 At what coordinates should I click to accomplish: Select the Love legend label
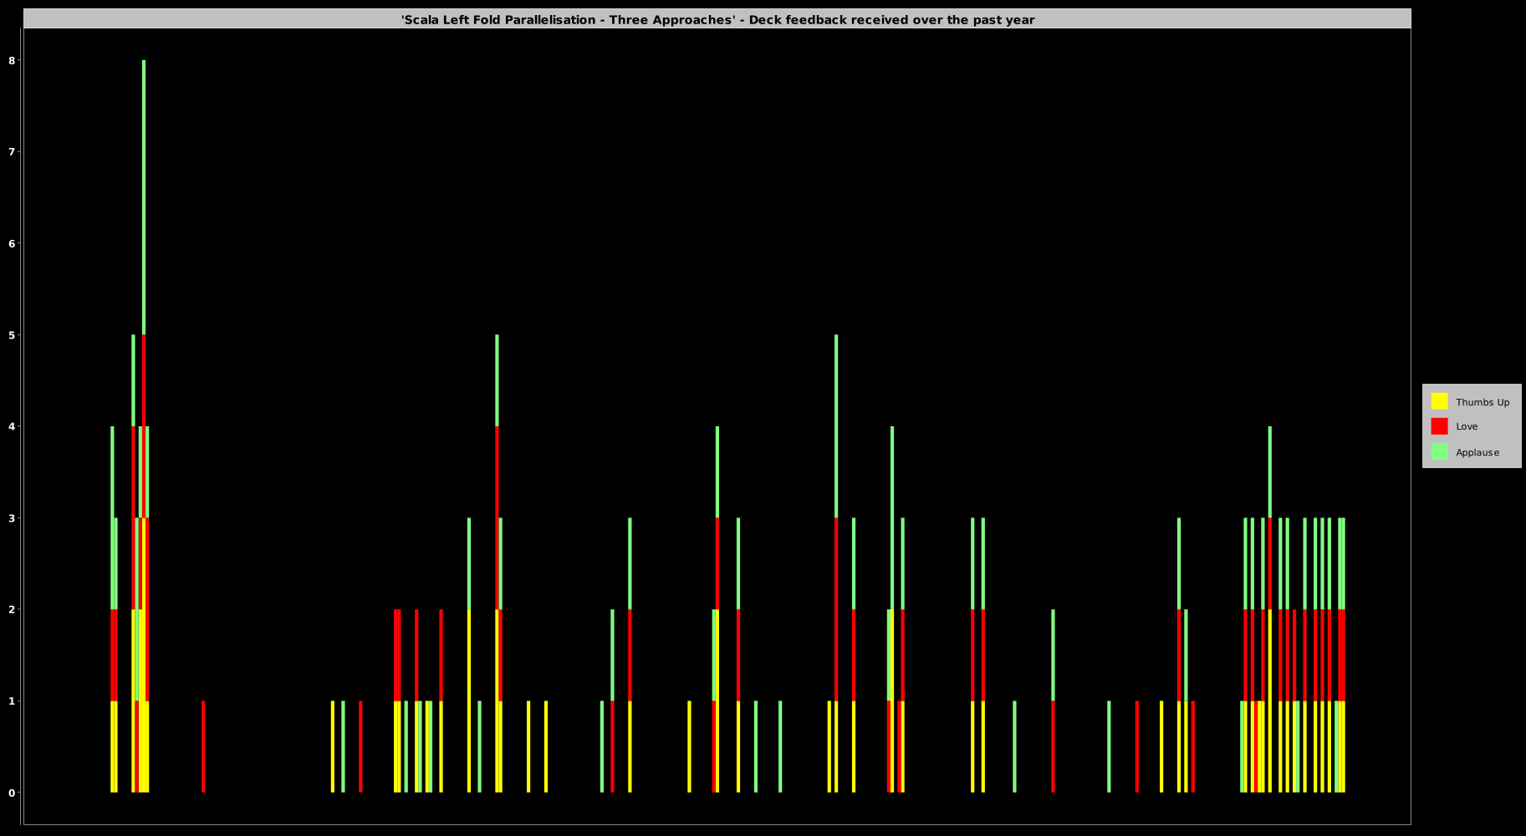pyautogui.click(x=1467, y=426)
